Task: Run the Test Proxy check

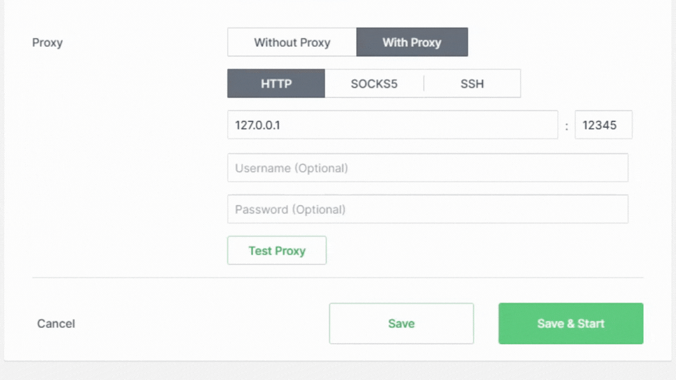Action: 277,250
